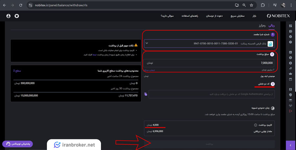Click the Google Authenticator two-factor code field
This screenshot has height=150, width=296.
point(211,94)
